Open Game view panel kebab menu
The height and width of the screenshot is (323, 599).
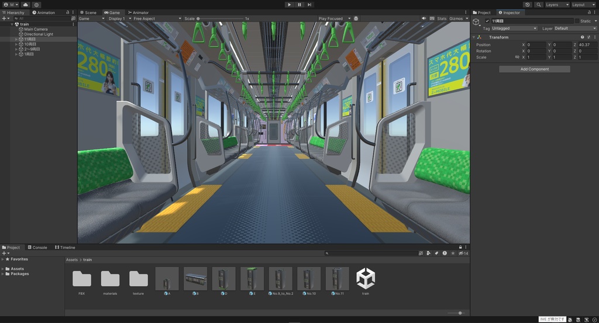(466, 12)
